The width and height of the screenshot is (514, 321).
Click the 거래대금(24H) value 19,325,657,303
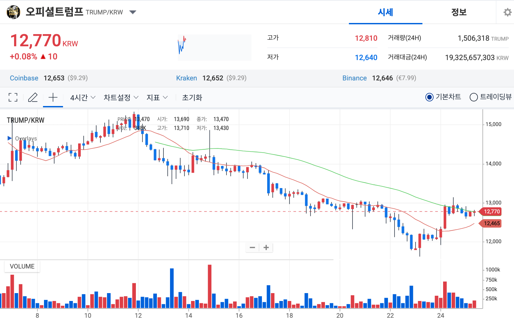point(470,57)
